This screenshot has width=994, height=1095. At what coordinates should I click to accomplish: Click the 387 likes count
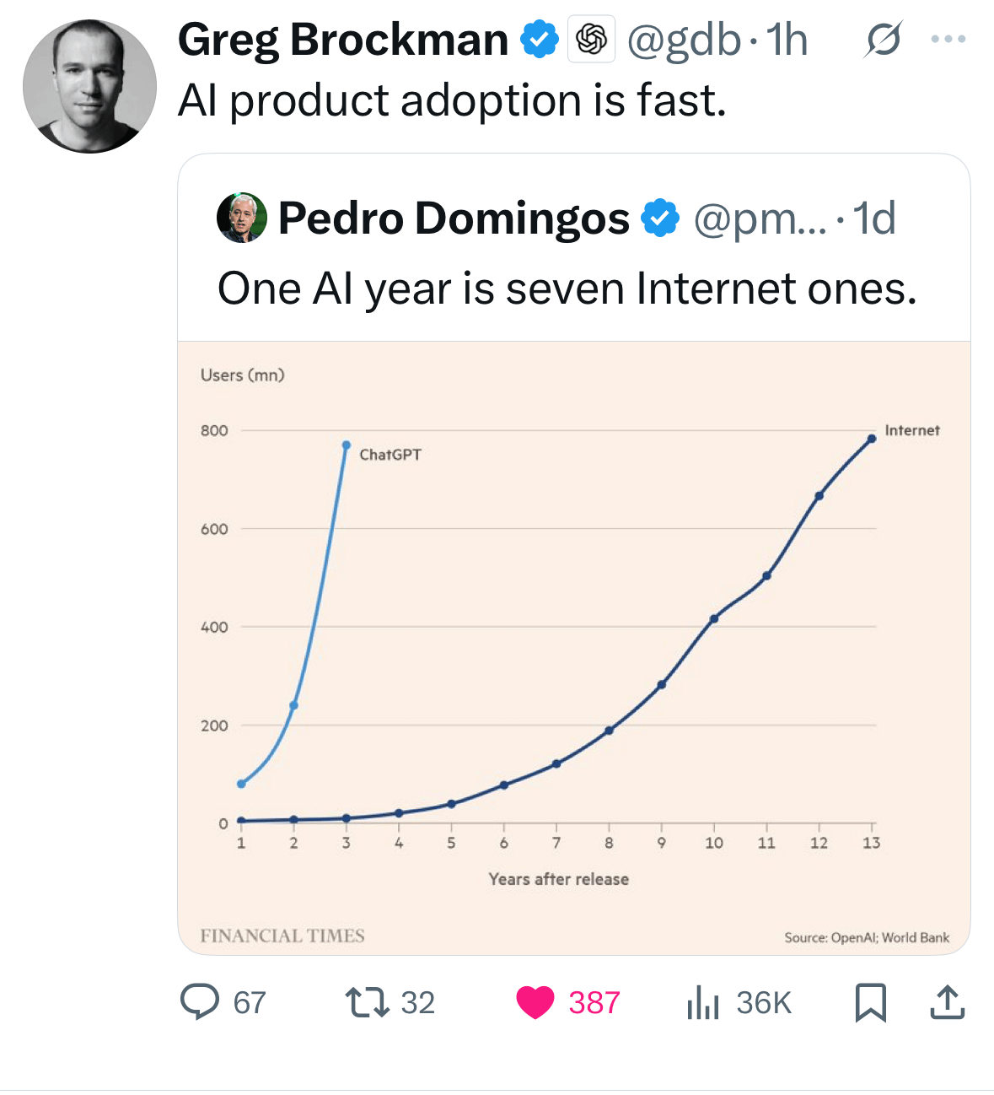pos(594,1002)
